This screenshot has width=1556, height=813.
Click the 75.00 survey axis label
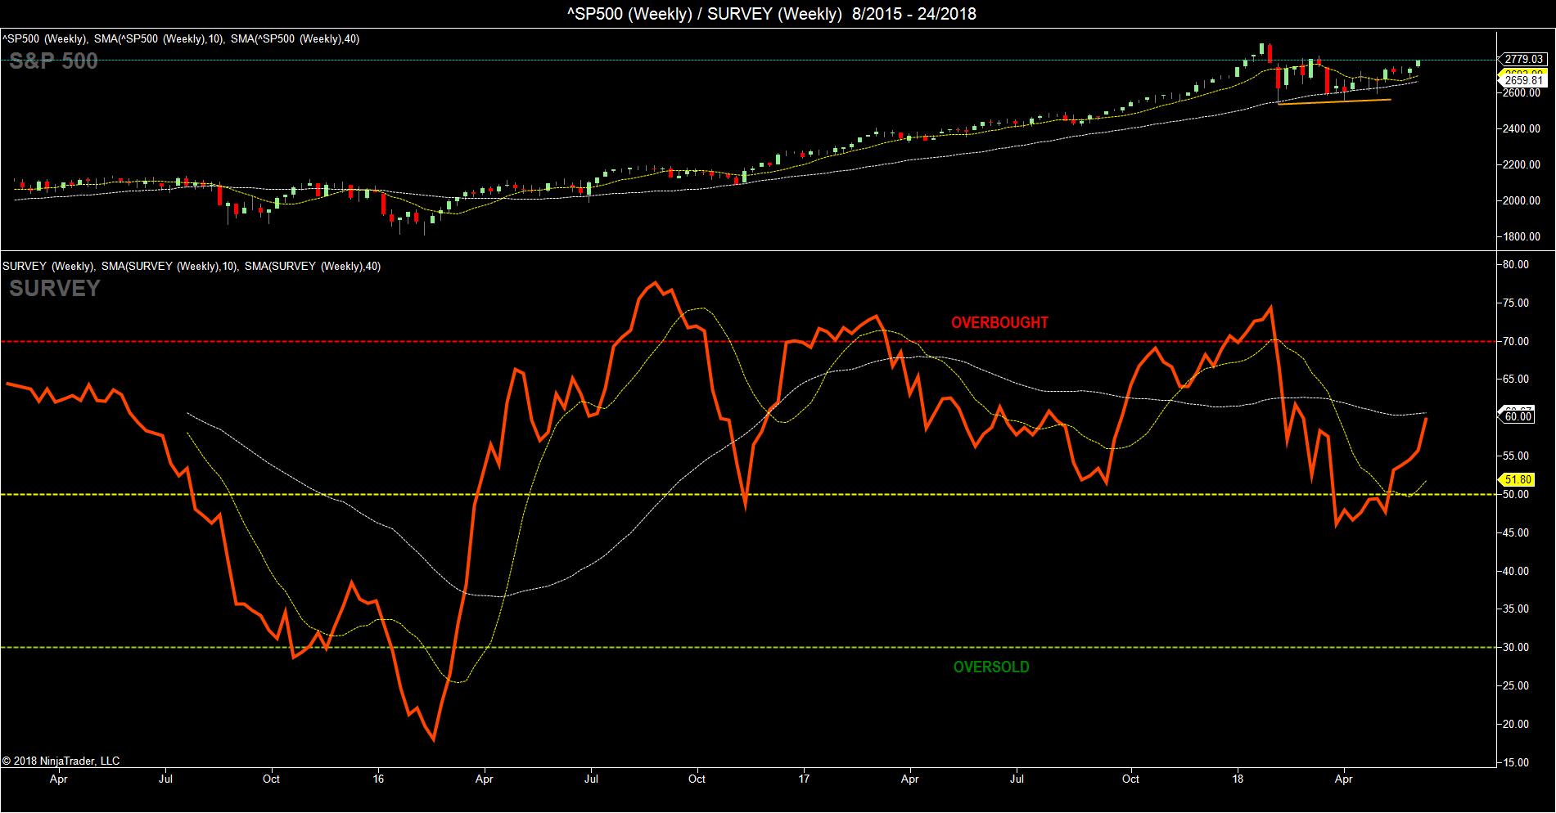(1516, 303)
